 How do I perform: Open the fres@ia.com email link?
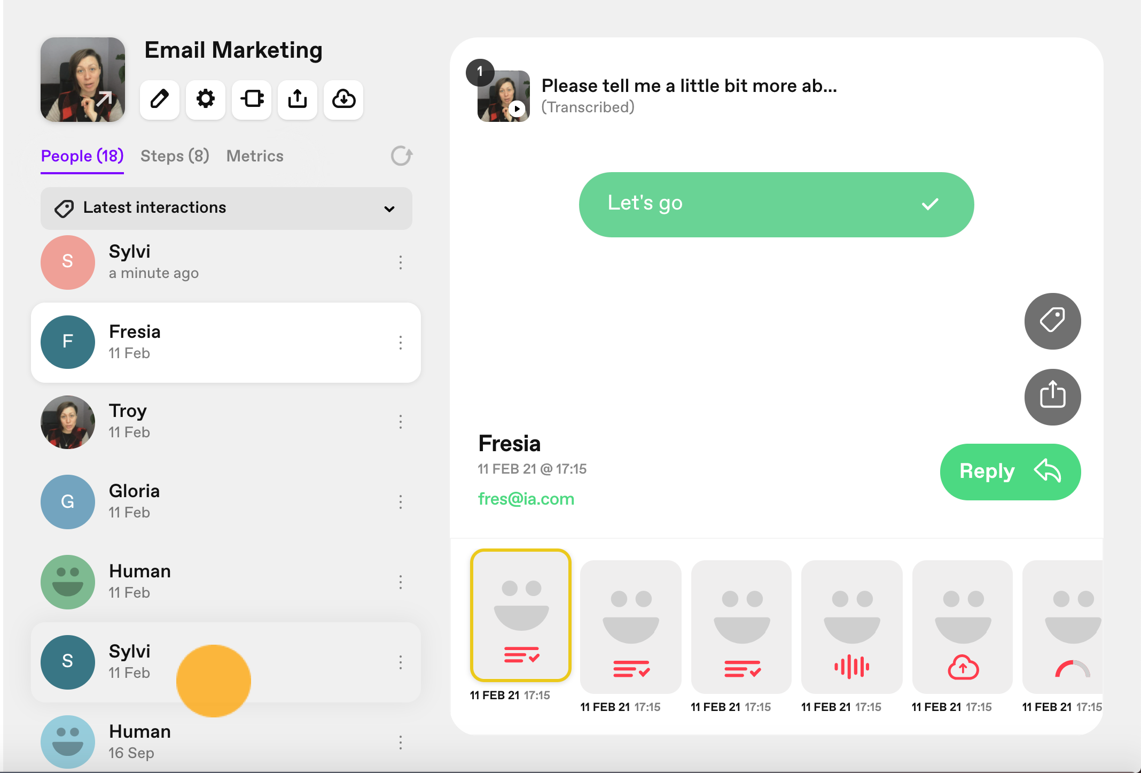[x=526, y=499]
